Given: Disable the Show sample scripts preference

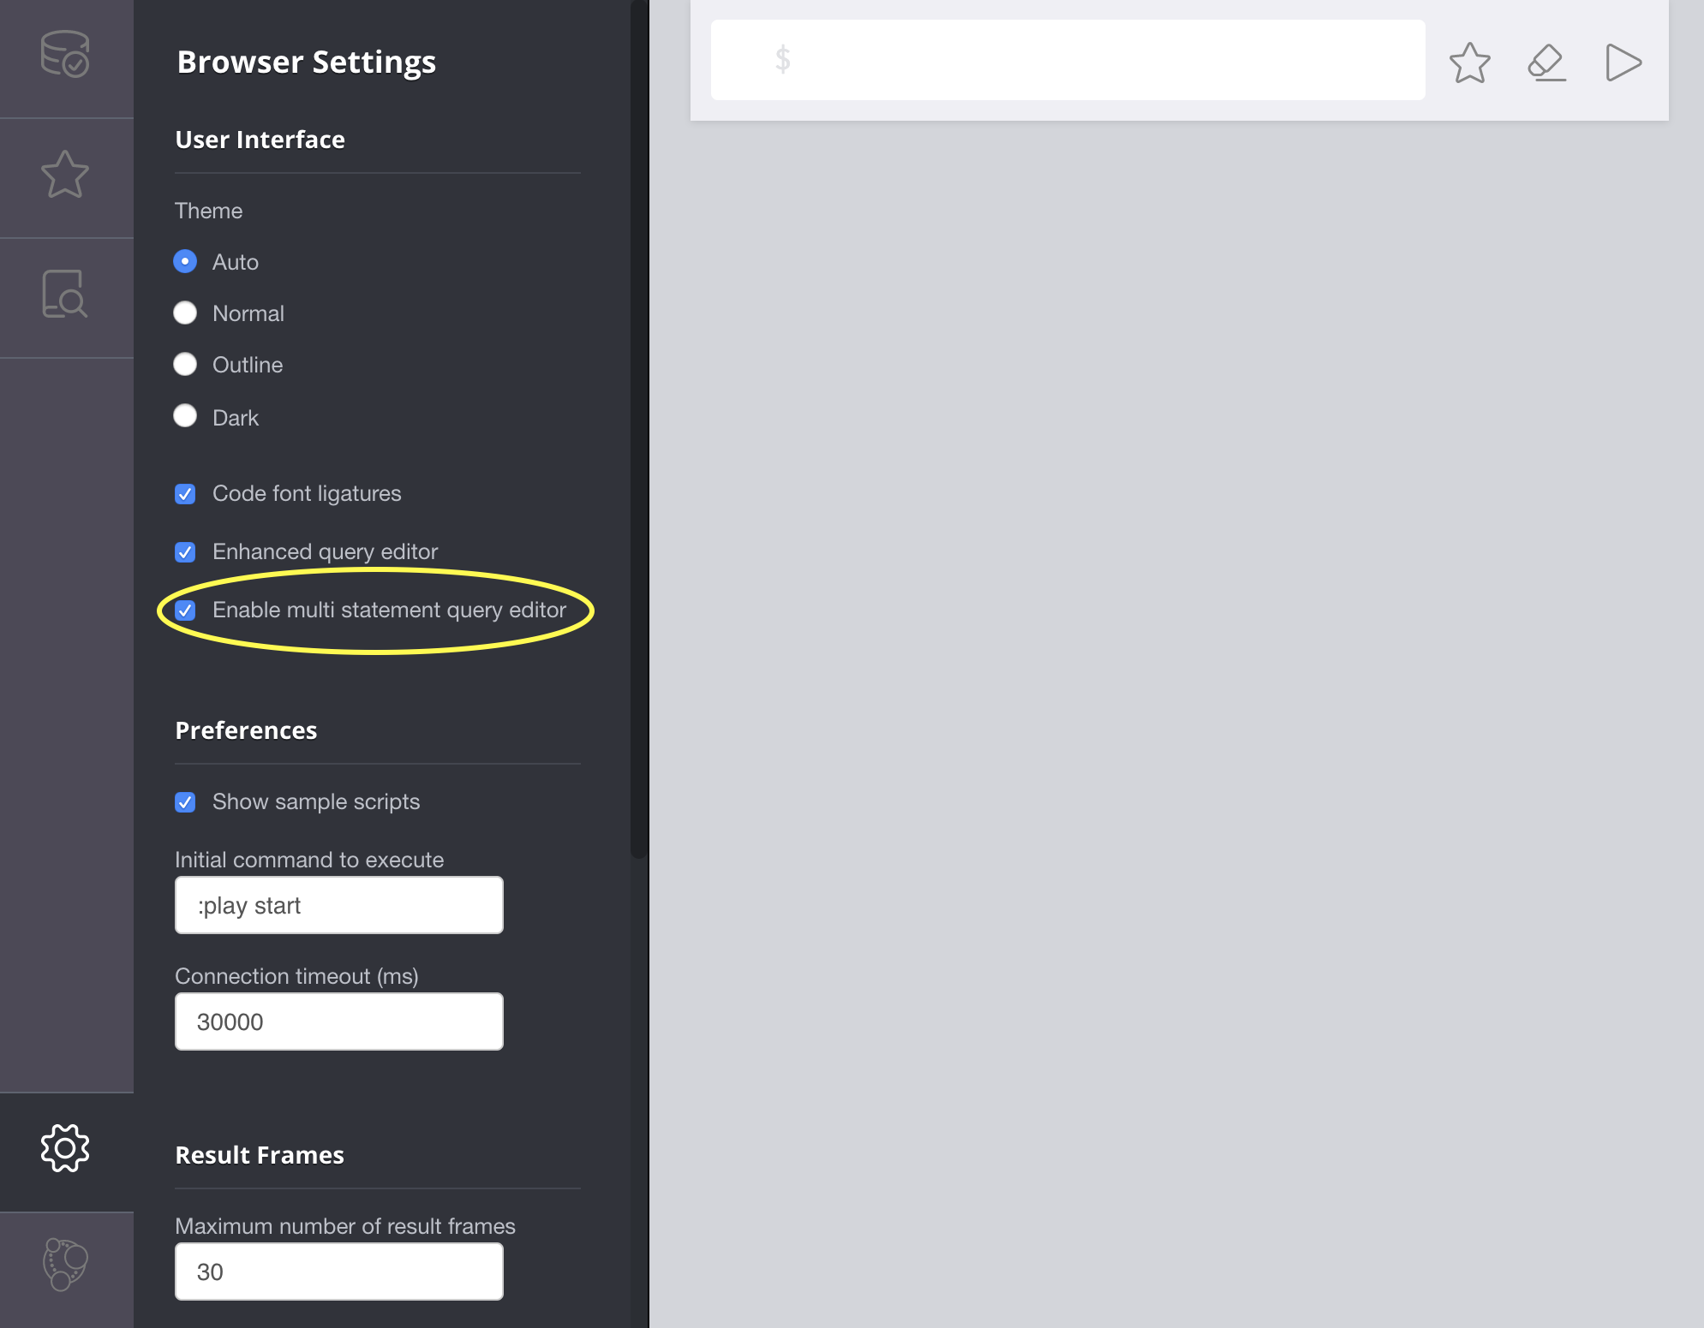Looking at the screenshot, I should 187,801.
